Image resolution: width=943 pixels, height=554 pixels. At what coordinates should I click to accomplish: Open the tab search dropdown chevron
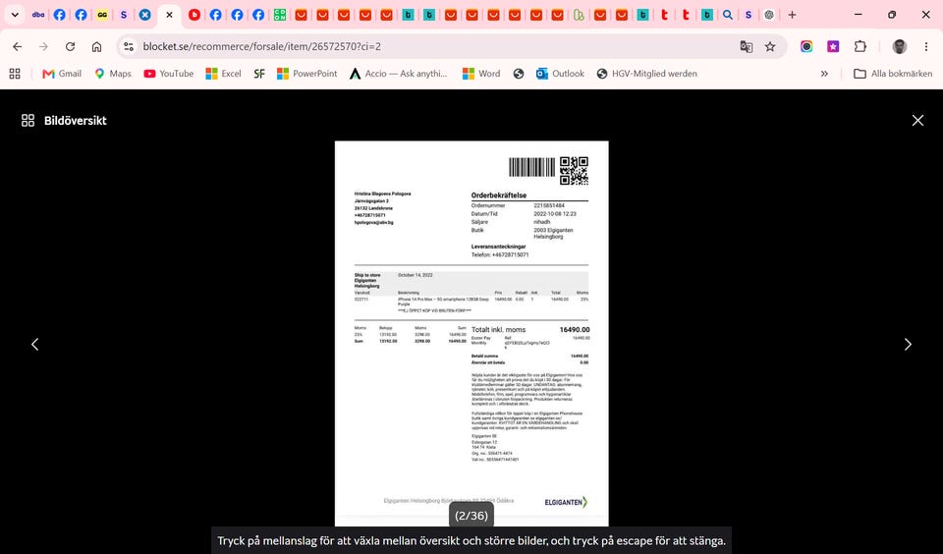15,15
